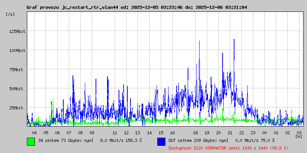The height and width of the screenshot is (153, 307).
Task: Click the [/s] unit label at top left
Action: pos(10,14)
